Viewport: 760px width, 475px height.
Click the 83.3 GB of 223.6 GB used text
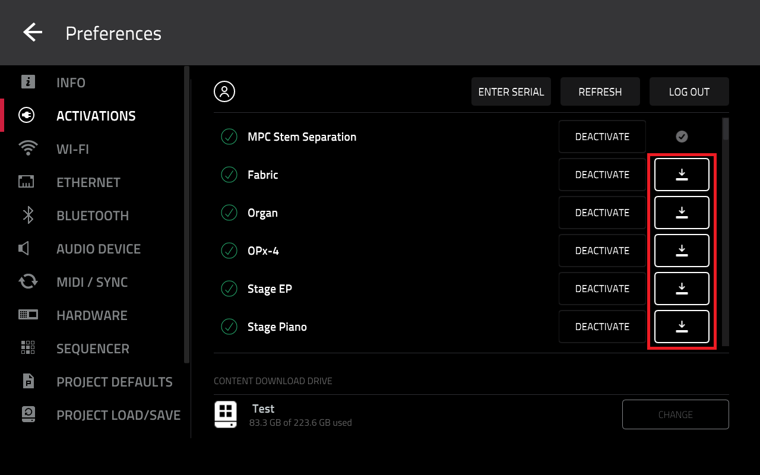300,423
